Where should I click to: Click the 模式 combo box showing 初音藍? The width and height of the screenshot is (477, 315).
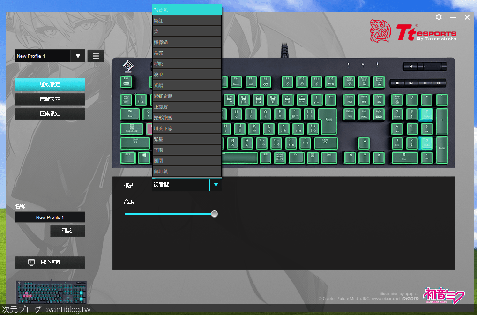click(x=187, y=185)
